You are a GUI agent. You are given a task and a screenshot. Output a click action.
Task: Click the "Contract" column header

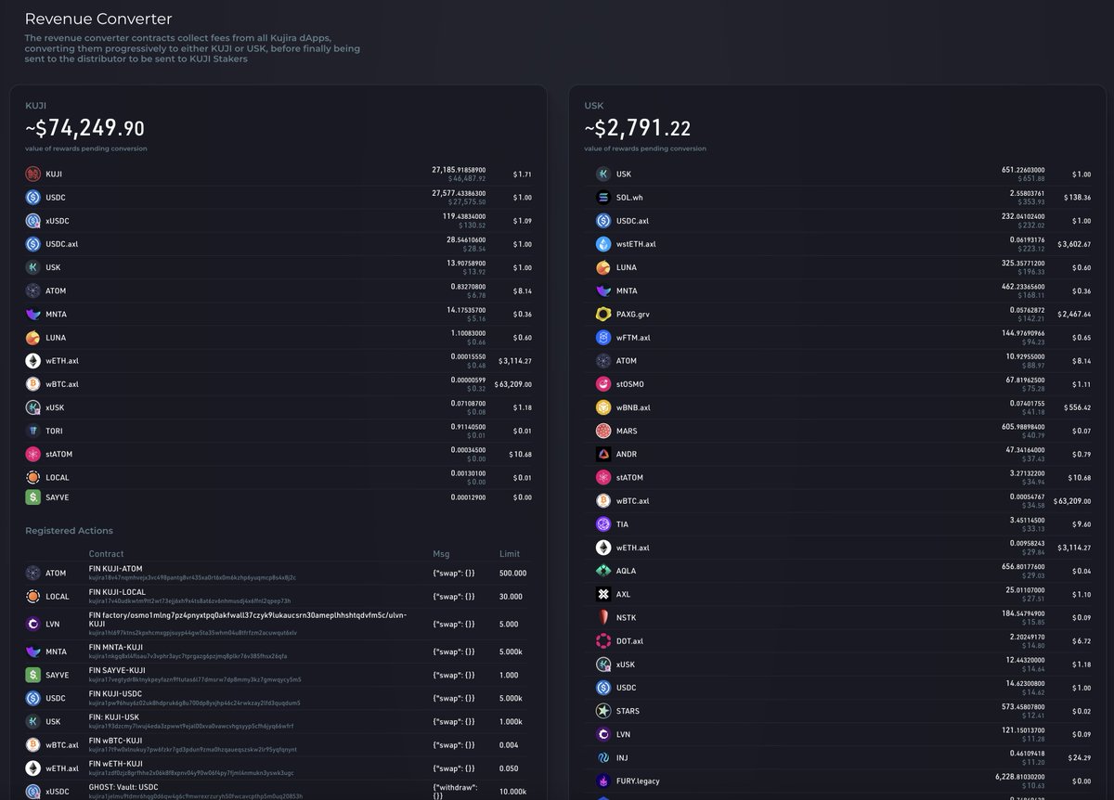[x=106, y=554]
